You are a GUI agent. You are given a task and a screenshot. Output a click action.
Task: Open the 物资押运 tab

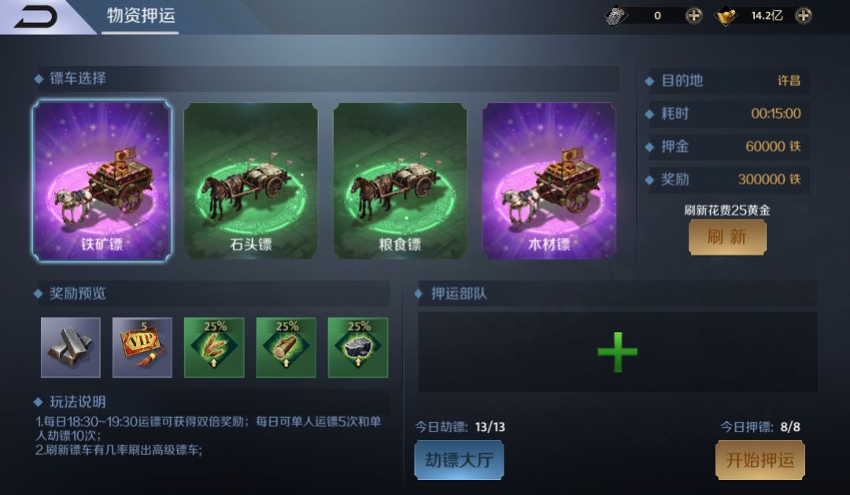tap(140, 17)
